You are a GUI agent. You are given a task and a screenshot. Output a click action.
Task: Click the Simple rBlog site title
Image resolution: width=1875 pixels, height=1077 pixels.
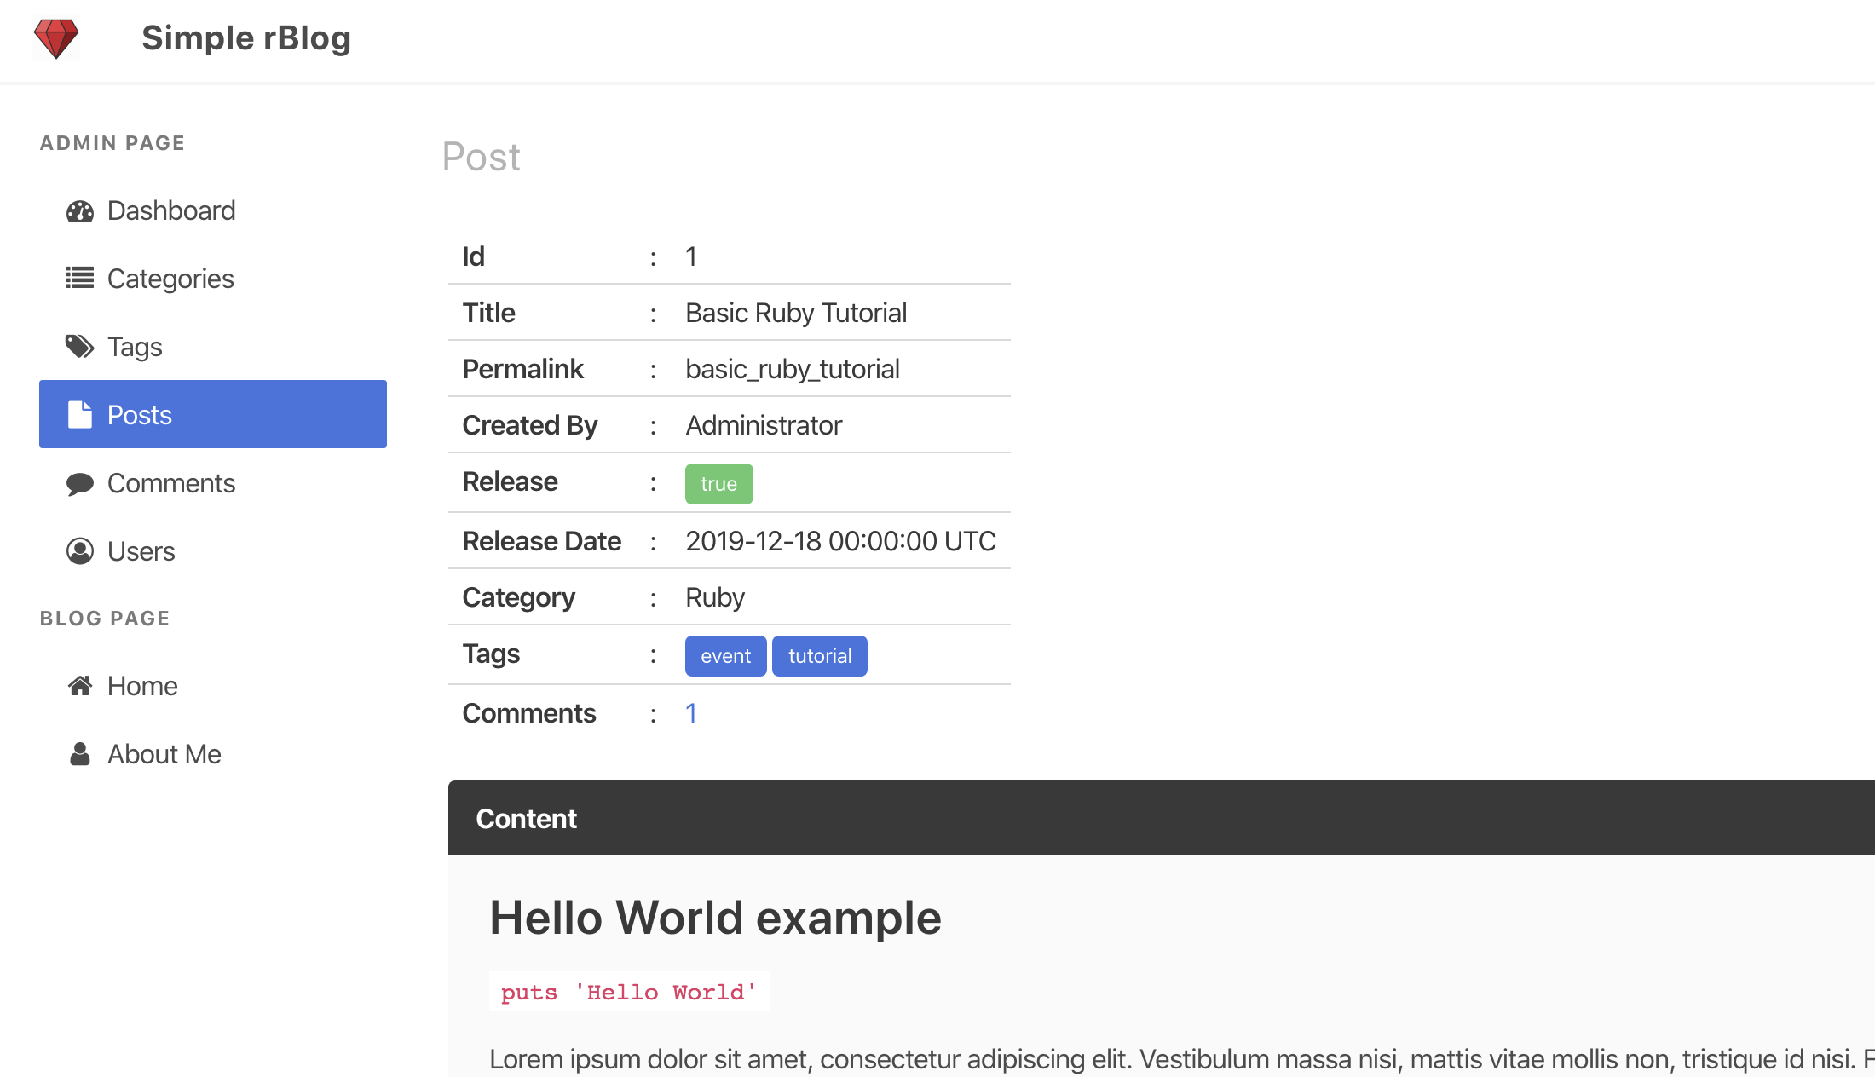click(246, 38)
